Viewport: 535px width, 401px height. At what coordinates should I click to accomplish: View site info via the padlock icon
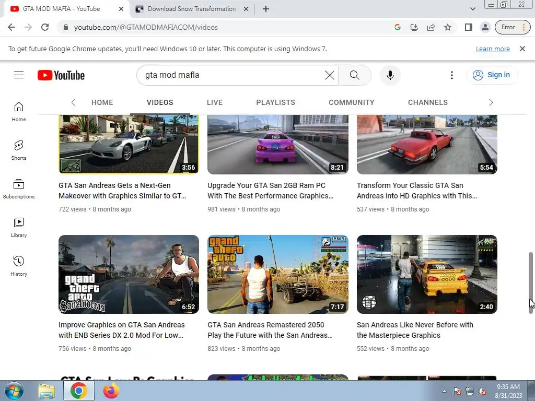coord(66,27)
